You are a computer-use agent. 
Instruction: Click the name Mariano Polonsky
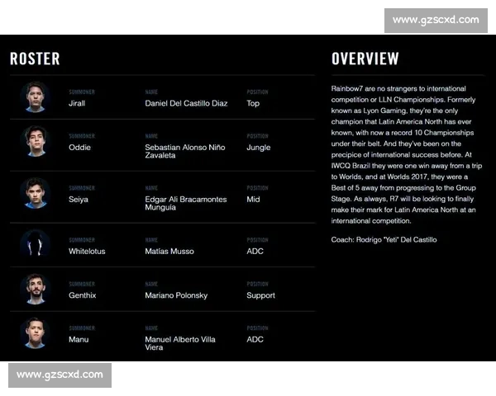click(x=176, y=295)
